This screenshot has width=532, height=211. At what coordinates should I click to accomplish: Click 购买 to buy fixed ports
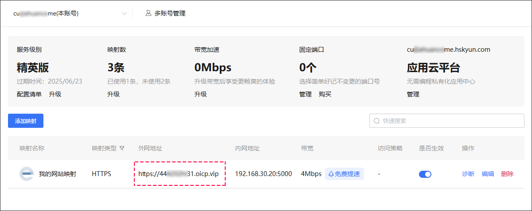[x=325, y=94]
